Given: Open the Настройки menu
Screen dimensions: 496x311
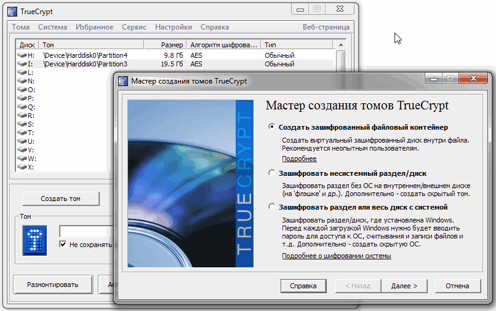Looking at the screenshot, I should [x=173, y=27].
